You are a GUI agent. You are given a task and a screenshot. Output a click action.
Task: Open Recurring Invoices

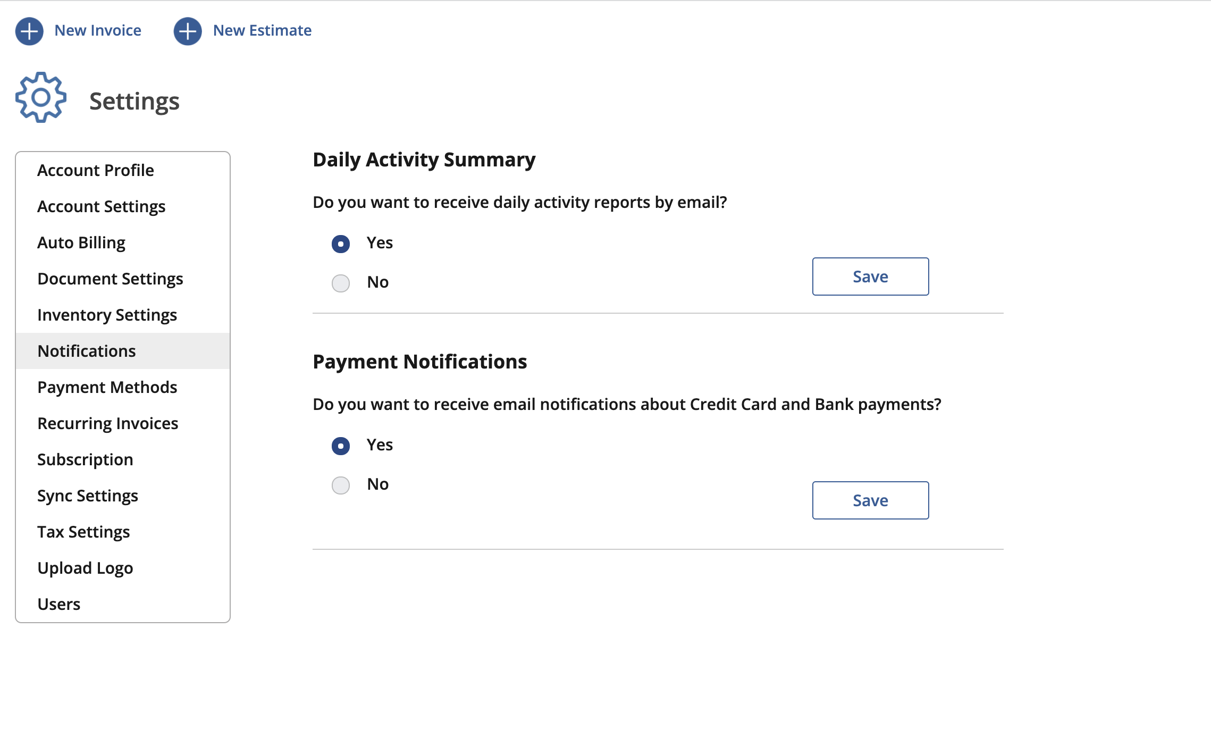click(x=107, y=423)
